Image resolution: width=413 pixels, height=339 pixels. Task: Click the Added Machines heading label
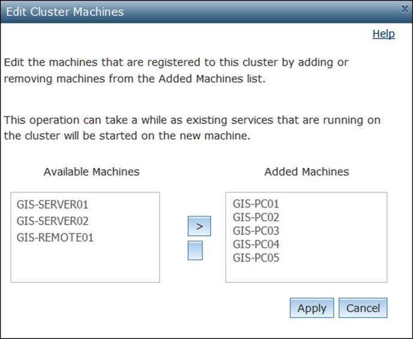(306, 172)
